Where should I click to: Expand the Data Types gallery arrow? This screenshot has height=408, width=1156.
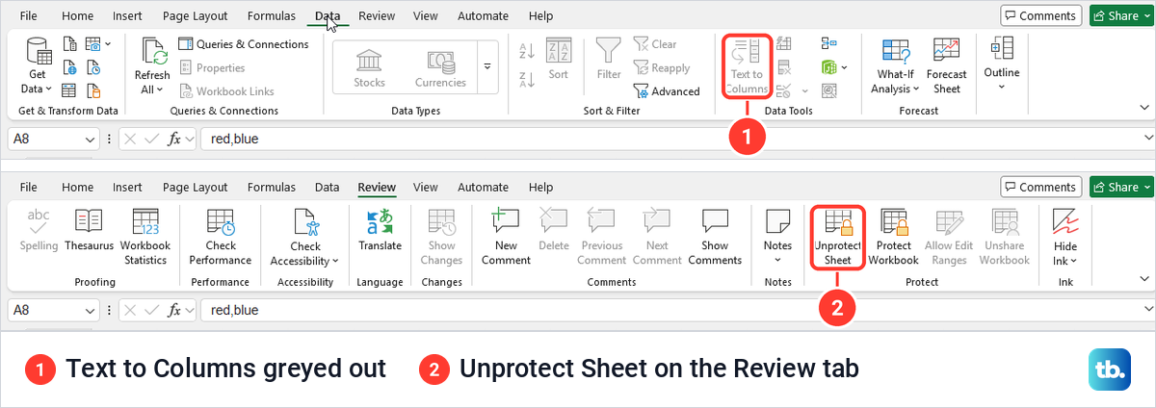click(486, 67)
